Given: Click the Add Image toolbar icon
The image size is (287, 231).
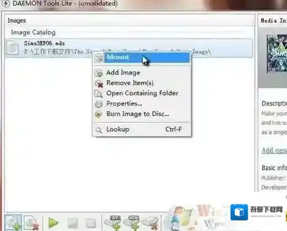Looking at the screenshot, I should (x=13, y=222).
